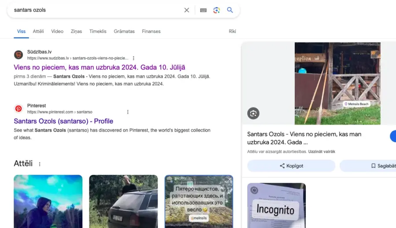The image size is (396, 228).
Task: Open the Attēli section options menu
Action: (40, 164)
